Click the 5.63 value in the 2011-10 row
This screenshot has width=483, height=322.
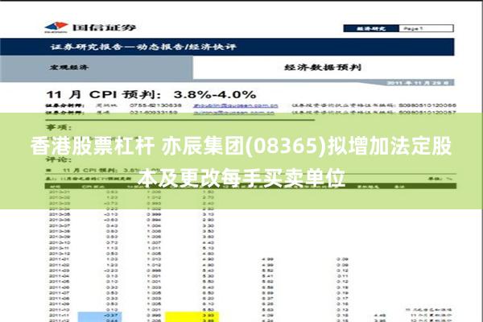267,310
